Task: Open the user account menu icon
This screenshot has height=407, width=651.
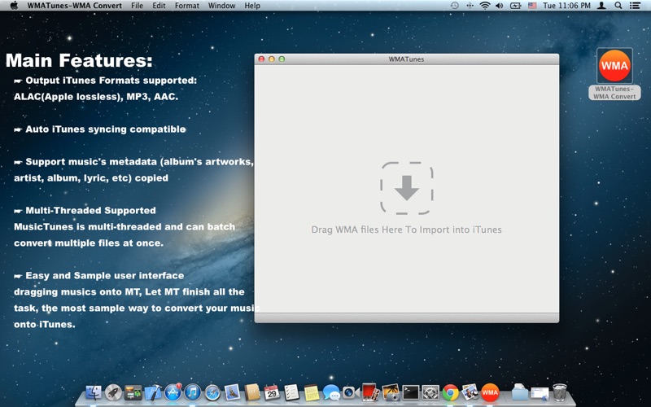Action: (601, 6)
